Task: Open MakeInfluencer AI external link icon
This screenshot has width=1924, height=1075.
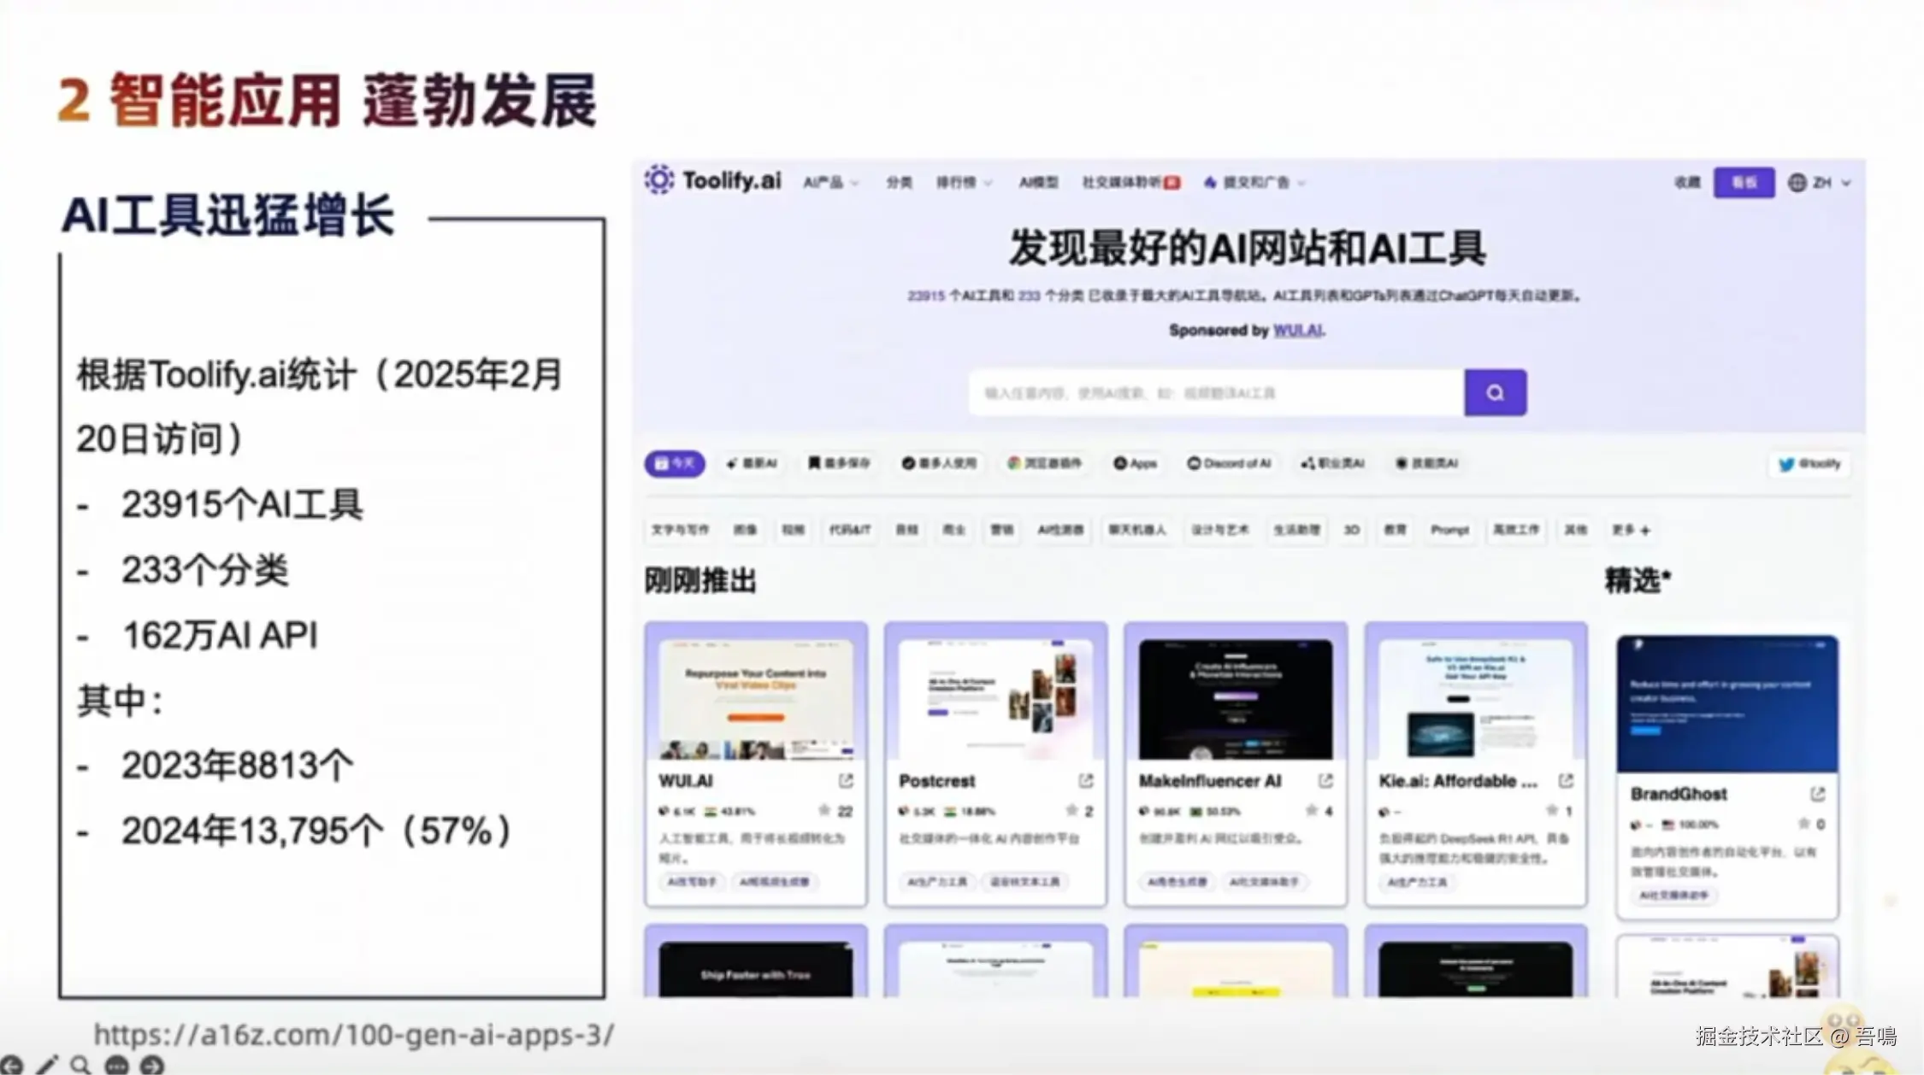Action: point(1326,781)
